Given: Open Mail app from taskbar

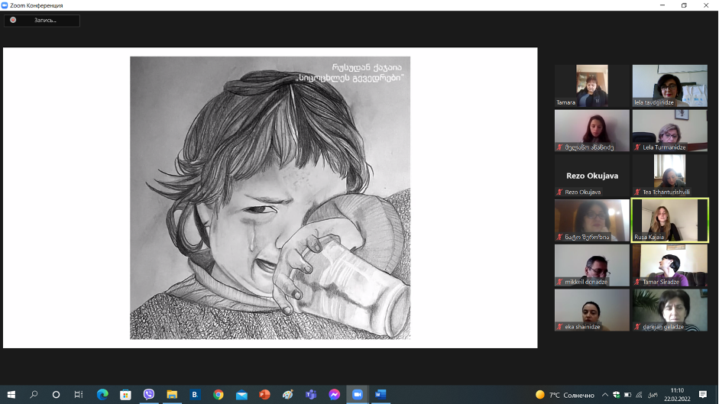Looking at the screenshot, I should [241, 394].
